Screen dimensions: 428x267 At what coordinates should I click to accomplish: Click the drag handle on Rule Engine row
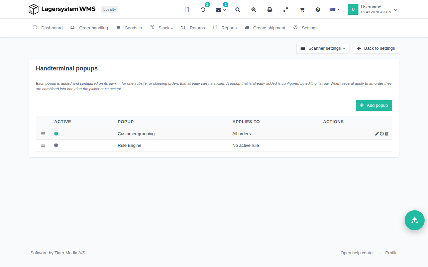[43, 145]
